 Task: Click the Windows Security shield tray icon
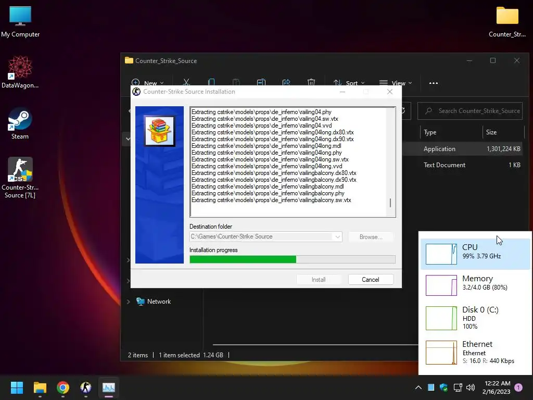[x=443, y=387]
